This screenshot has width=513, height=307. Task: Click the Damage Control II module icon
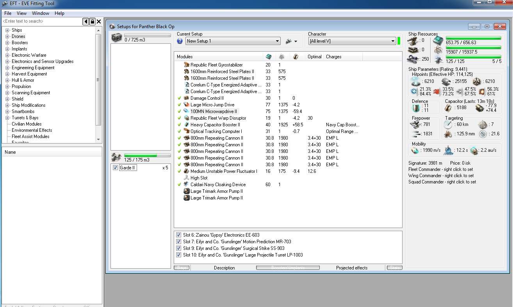(x=187, y=98)
